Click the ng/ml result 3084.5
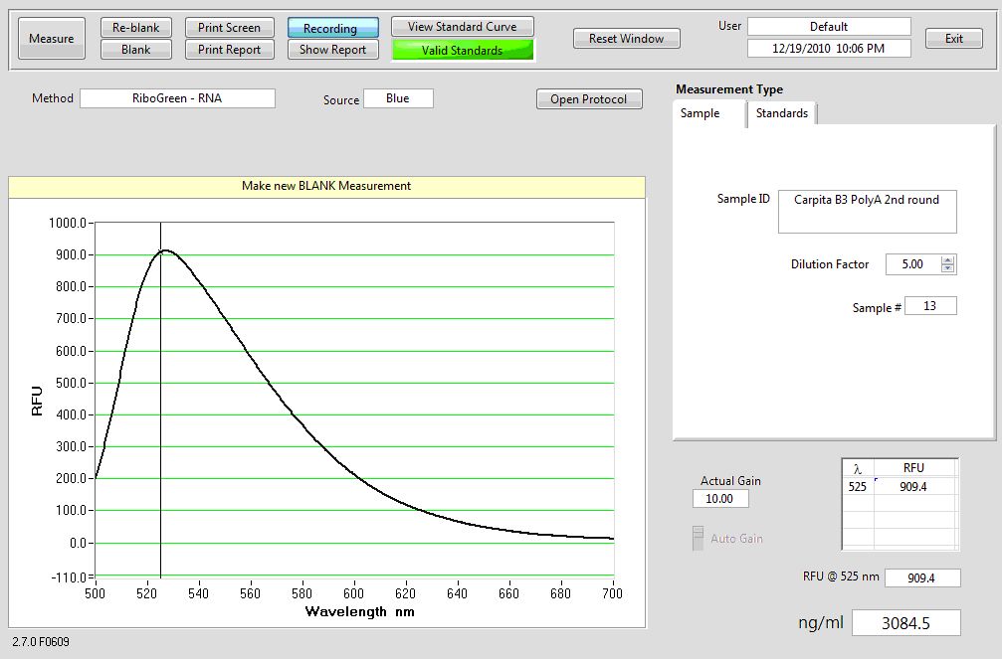 (x=906, y=622)
